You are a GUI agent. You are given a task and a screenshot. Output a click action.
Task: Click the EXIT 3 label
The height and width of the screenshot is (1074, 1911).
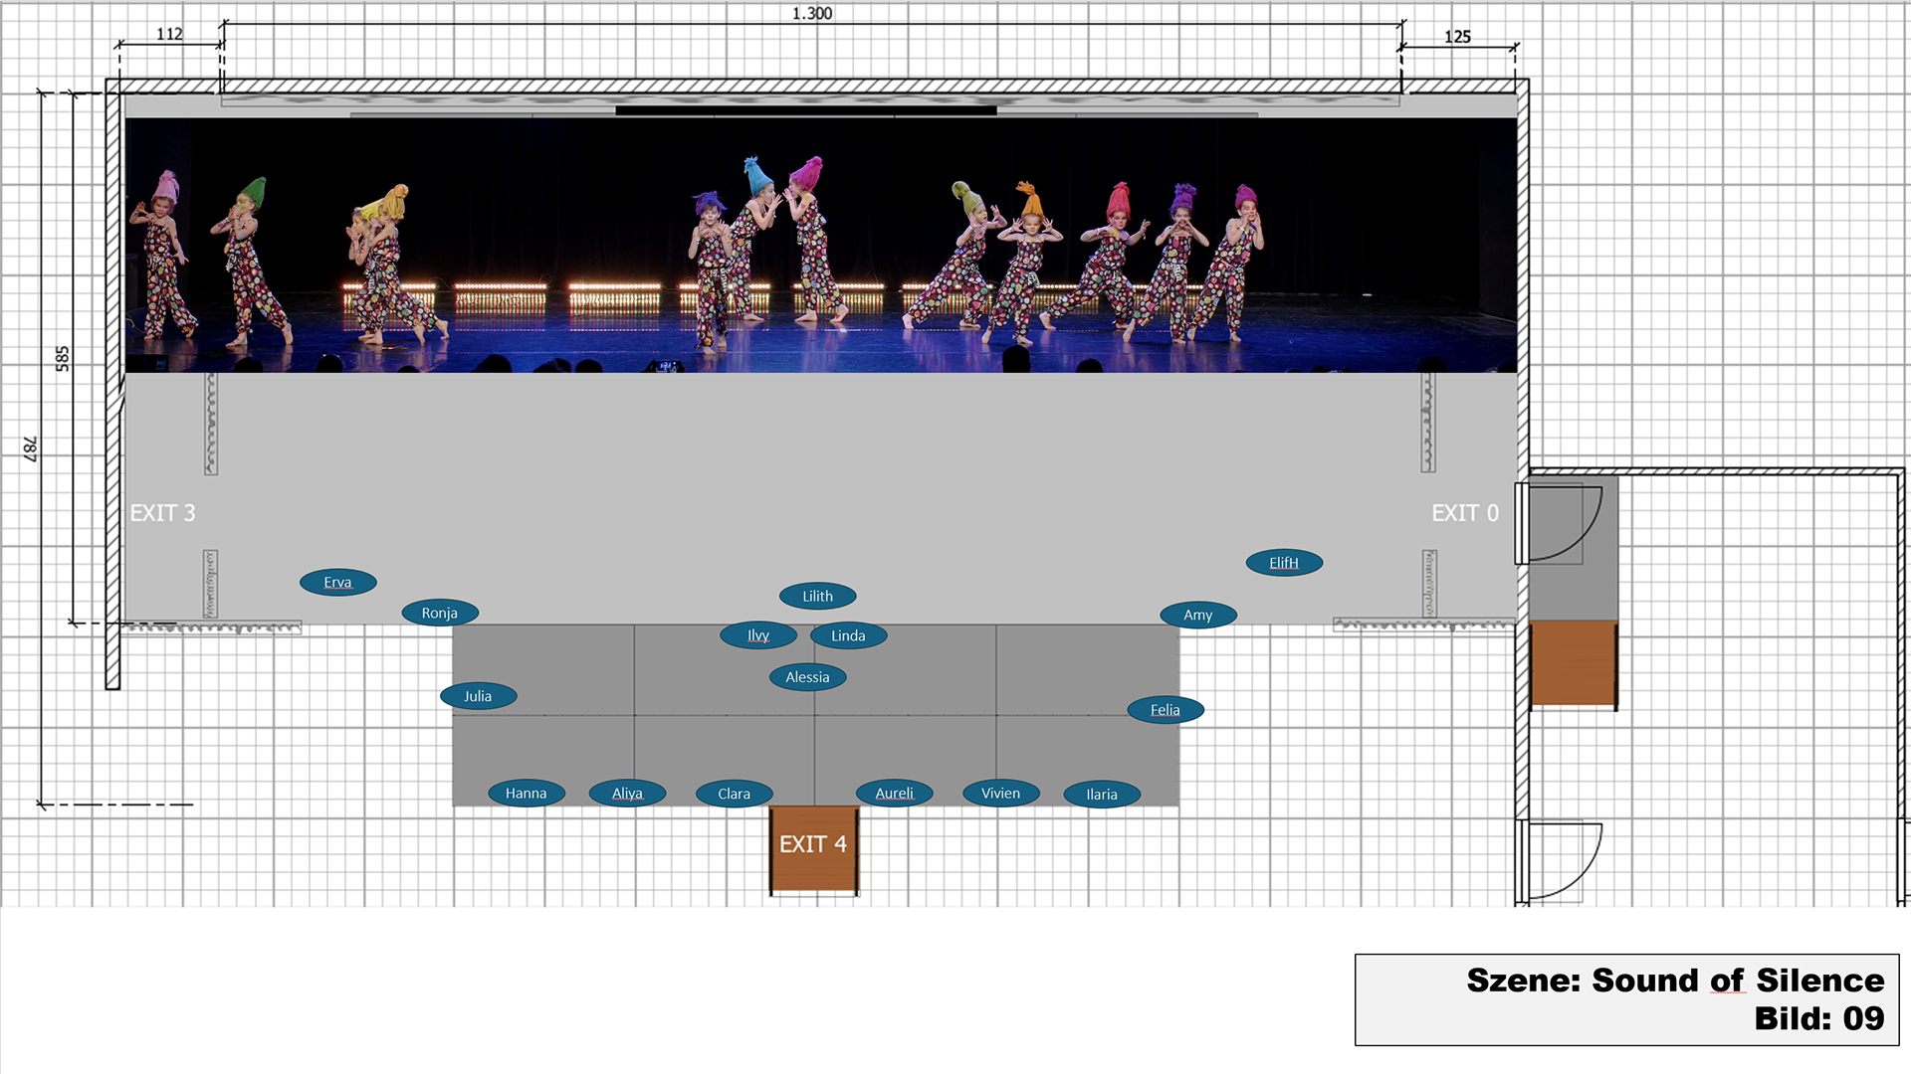pos(162,513)
